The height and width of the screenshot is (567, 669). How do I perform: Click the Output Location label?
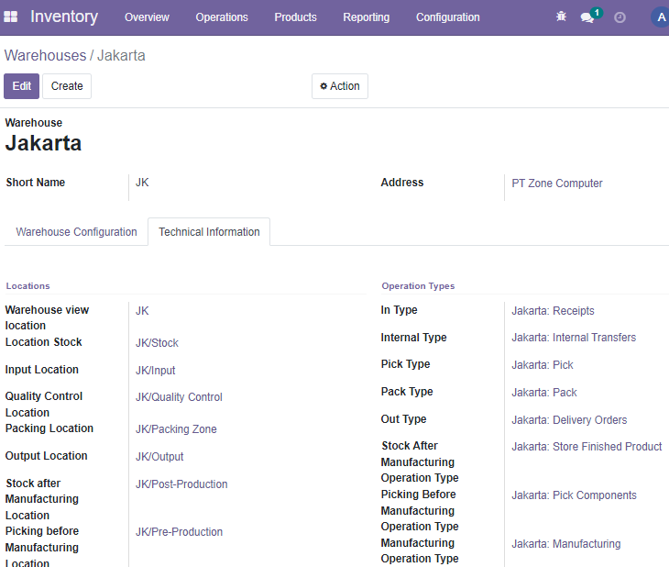pos(46,456)
